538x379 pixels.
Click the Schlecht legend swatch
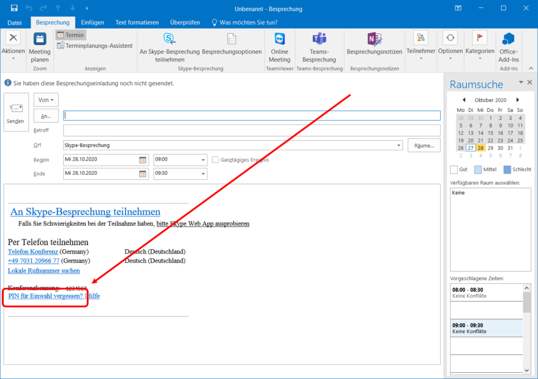click(x=507, y=169)
